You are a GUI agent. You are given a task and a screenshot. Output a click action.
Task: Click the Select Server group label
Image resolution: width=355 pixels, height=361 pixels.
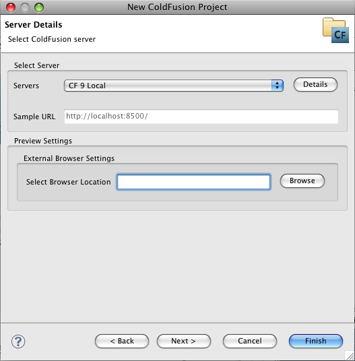point(36,65)
